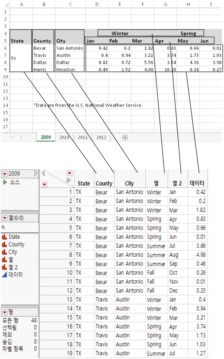Open the data grid row red triangle menu
The image size is (224, 359).
(x=44, y=184)
